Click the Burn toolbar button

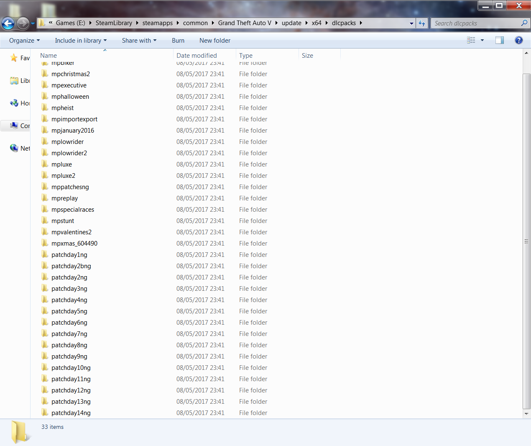pyautogui.click(x=178, y=41)
